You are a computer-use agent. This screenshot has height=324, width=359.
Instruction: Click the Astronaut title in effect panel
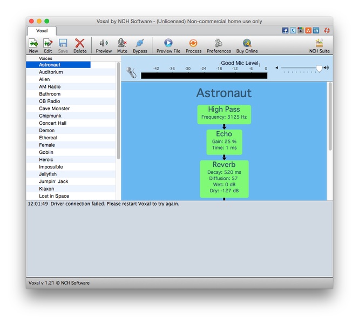tap(224, 93)
